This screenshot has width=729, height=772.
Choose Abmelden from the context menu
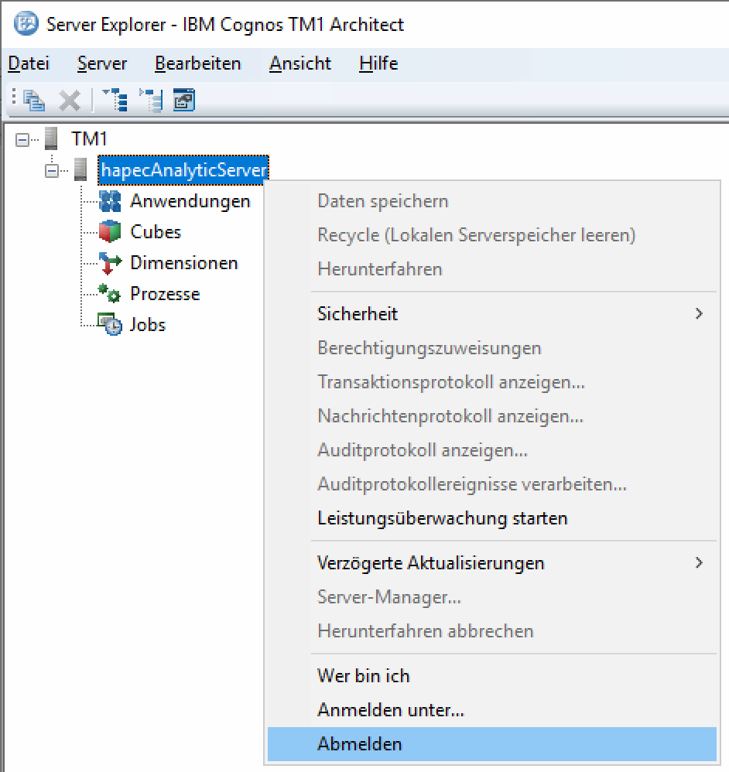point(360,744)
